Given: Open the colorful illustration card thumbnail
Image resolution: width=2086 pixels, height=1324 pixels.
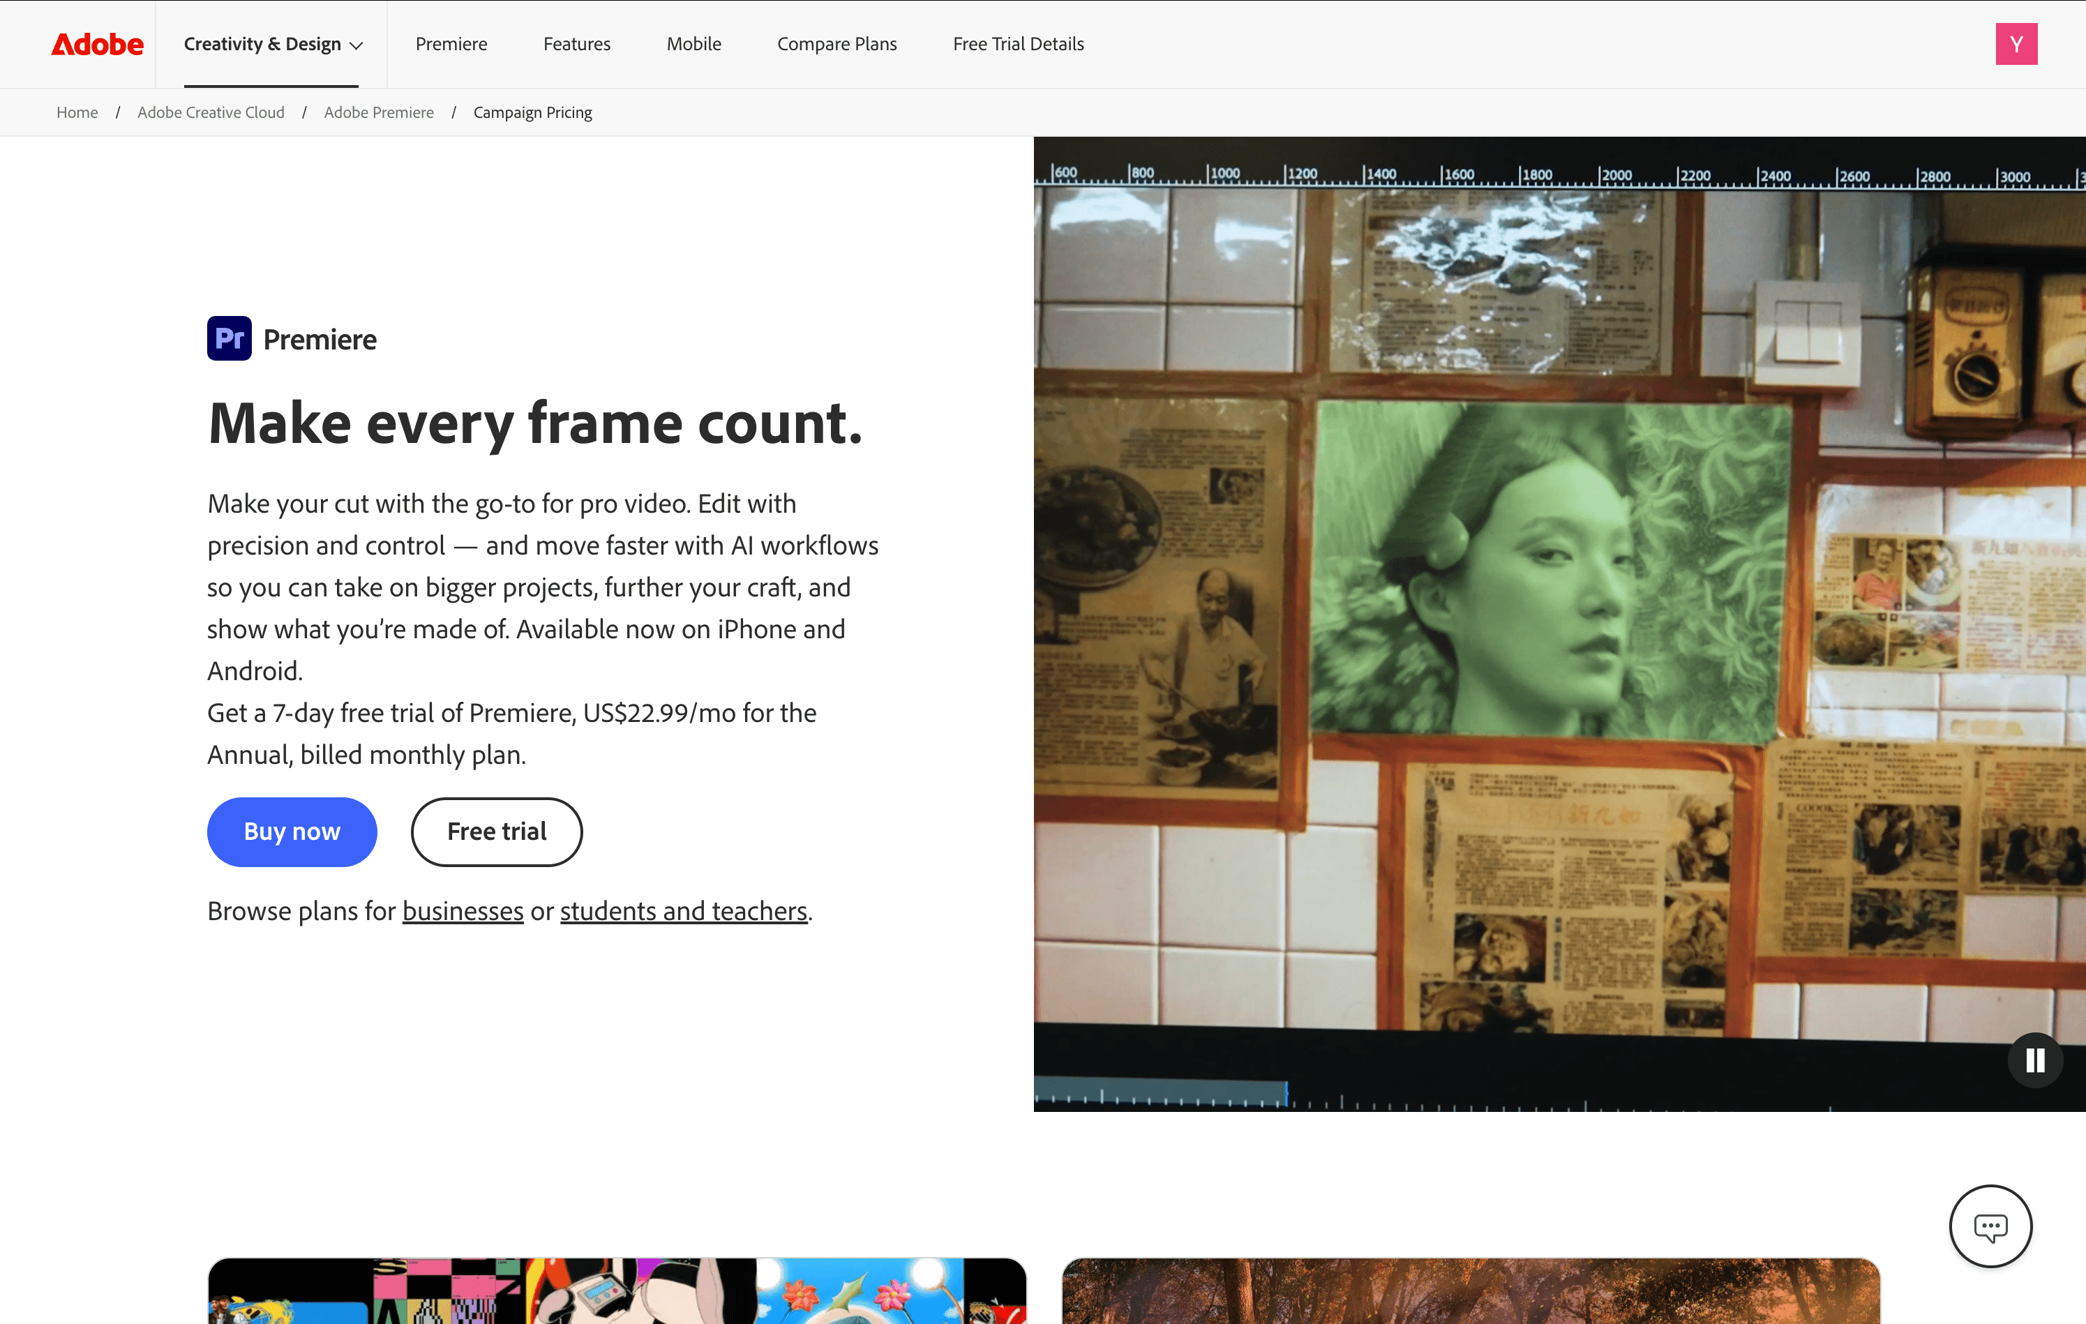Looking at the screenshot, I should click(x=617, y=1291).
